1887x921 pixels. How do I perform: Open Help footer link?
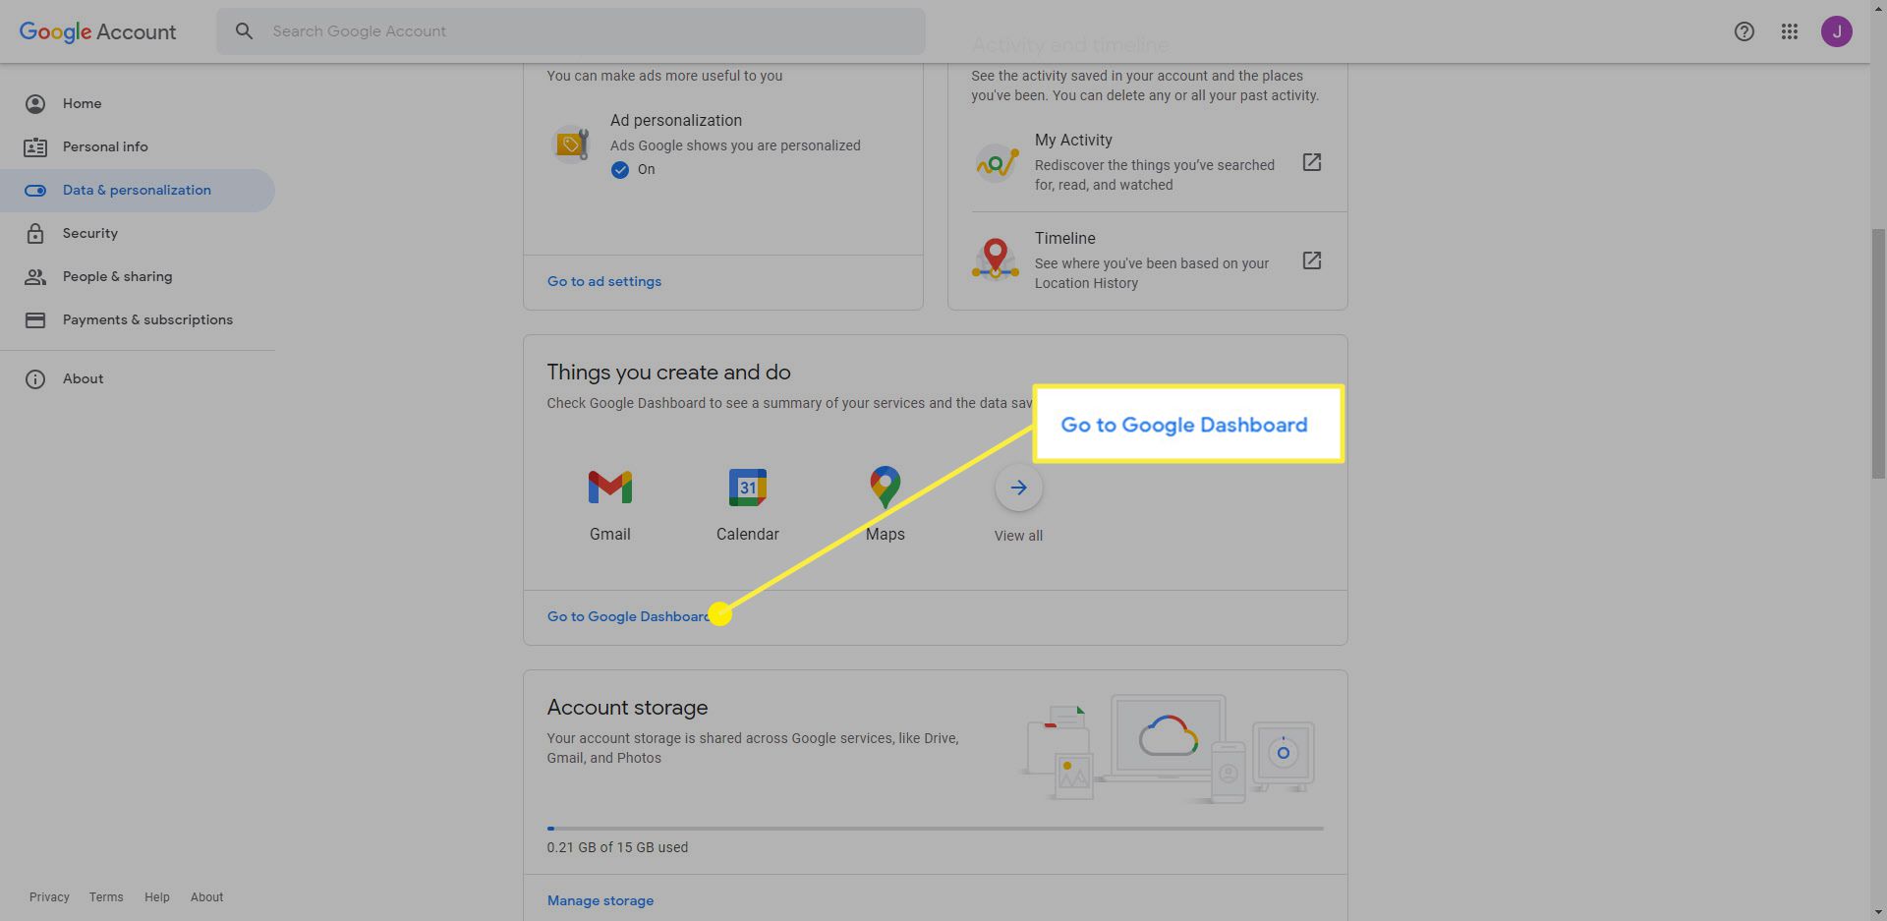pyautogui.click(x=157, y=897)
